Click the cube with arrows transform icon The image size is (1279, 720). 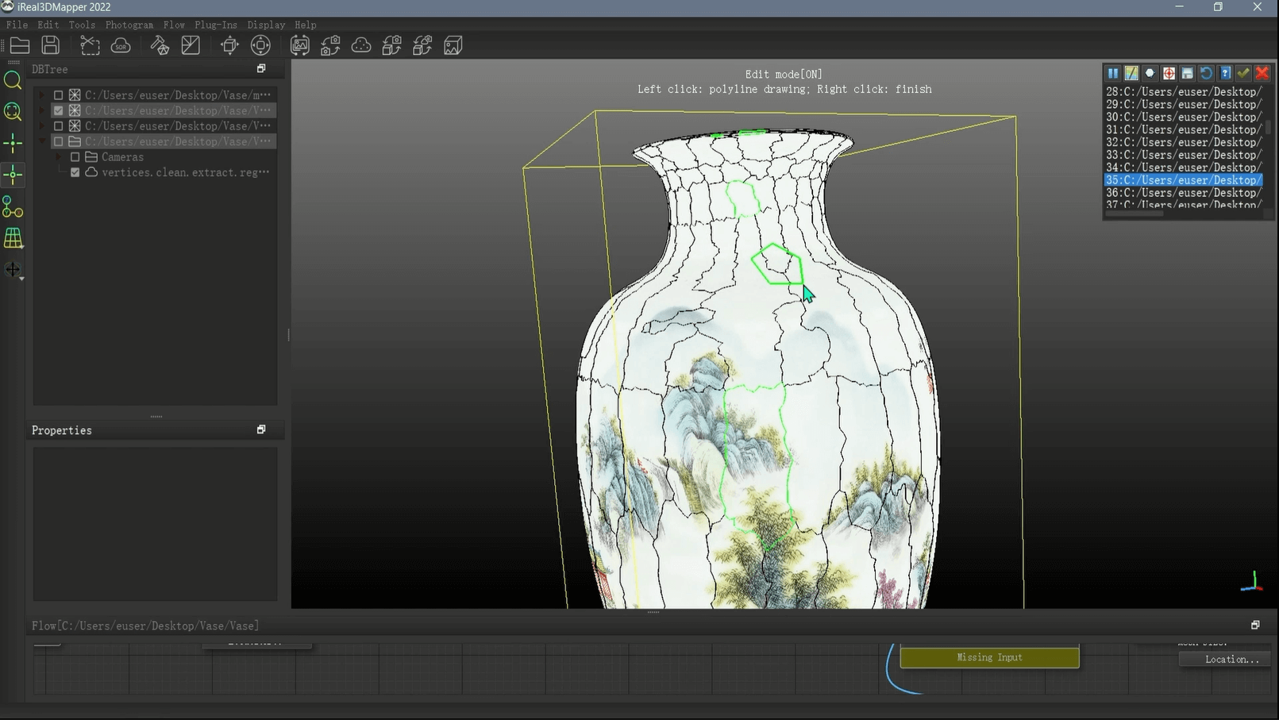point(229,45)
